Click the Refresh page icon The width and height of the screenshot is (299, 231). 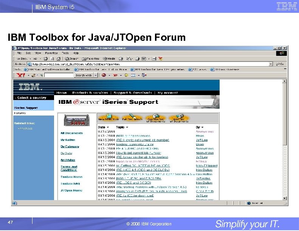(x=52, y=59)
